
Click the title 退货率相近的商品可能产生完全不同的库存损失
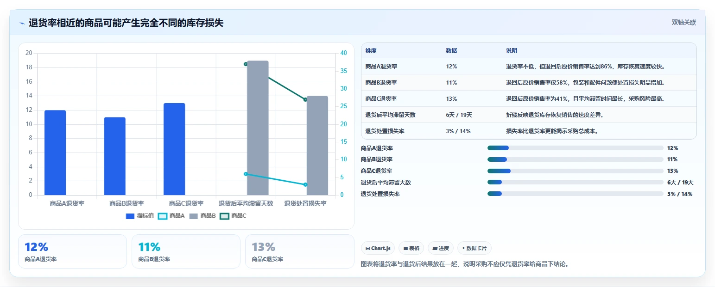coord(126,23)
